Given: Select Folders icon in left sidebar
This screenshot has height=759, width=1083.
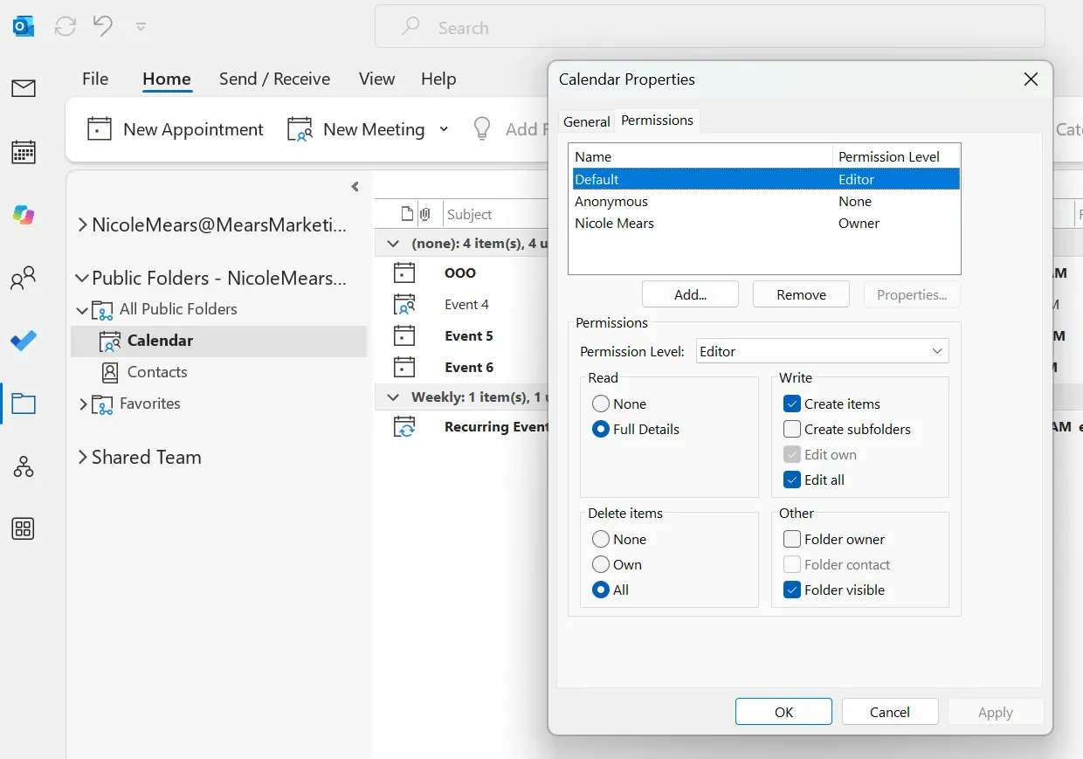Looking at the screenshot, I should (24, 404).
